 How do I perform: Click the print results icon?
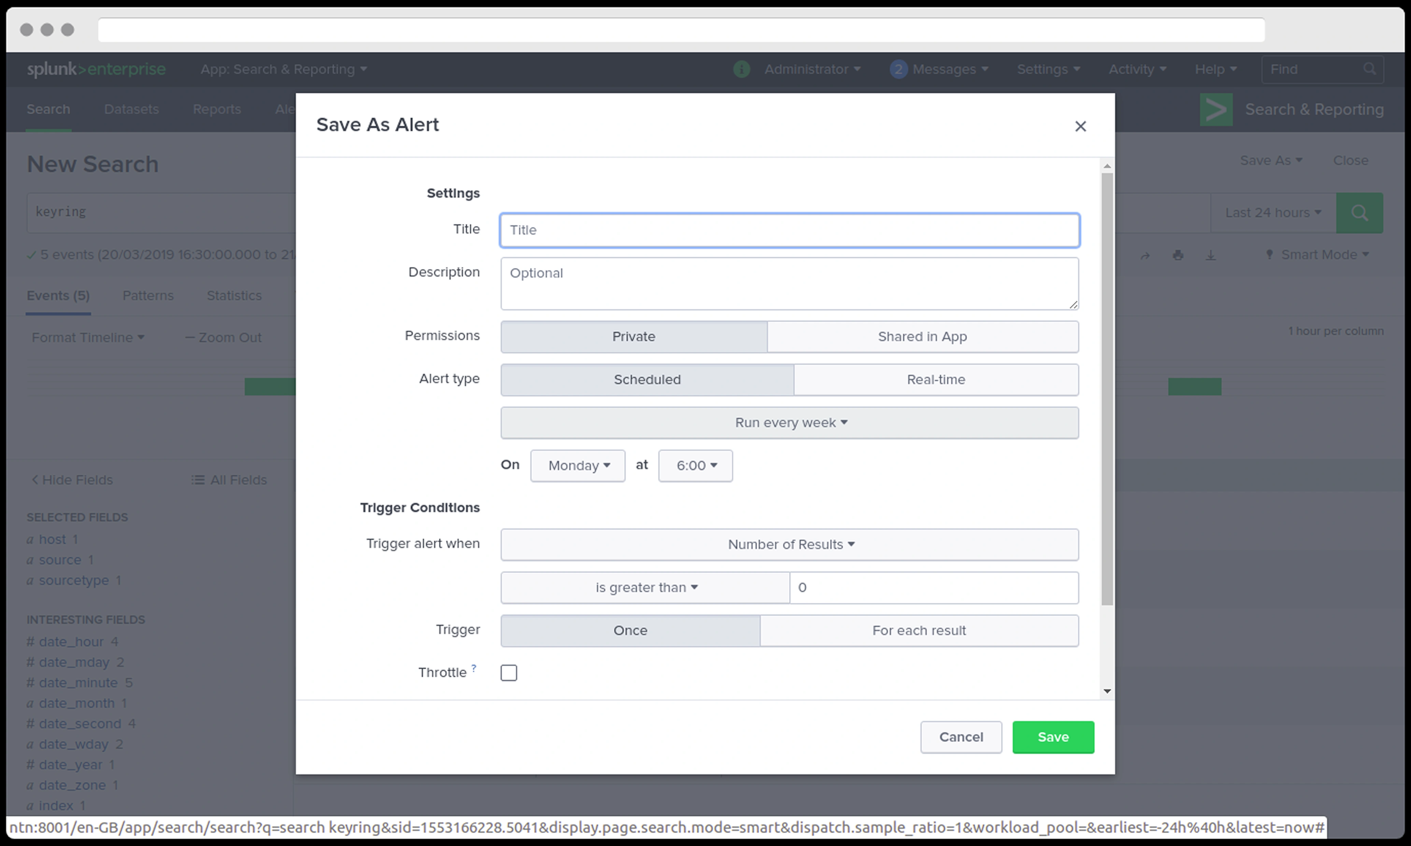(x=1178, y=255)
